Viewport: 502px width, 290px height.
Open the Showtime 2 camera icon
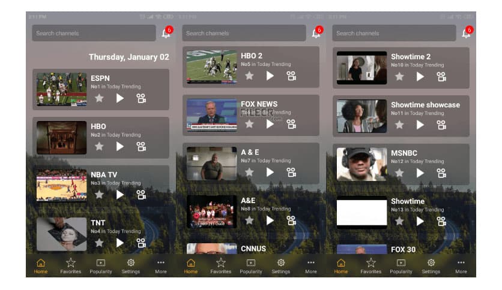[x=441, y=77]
